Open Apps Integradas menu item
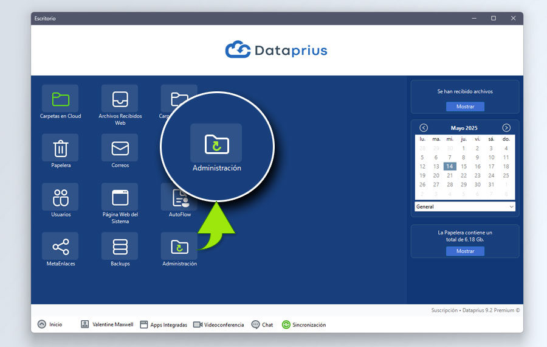Viewport: 547px width, 347px height. pyautogui.click(x=168, y=325)
